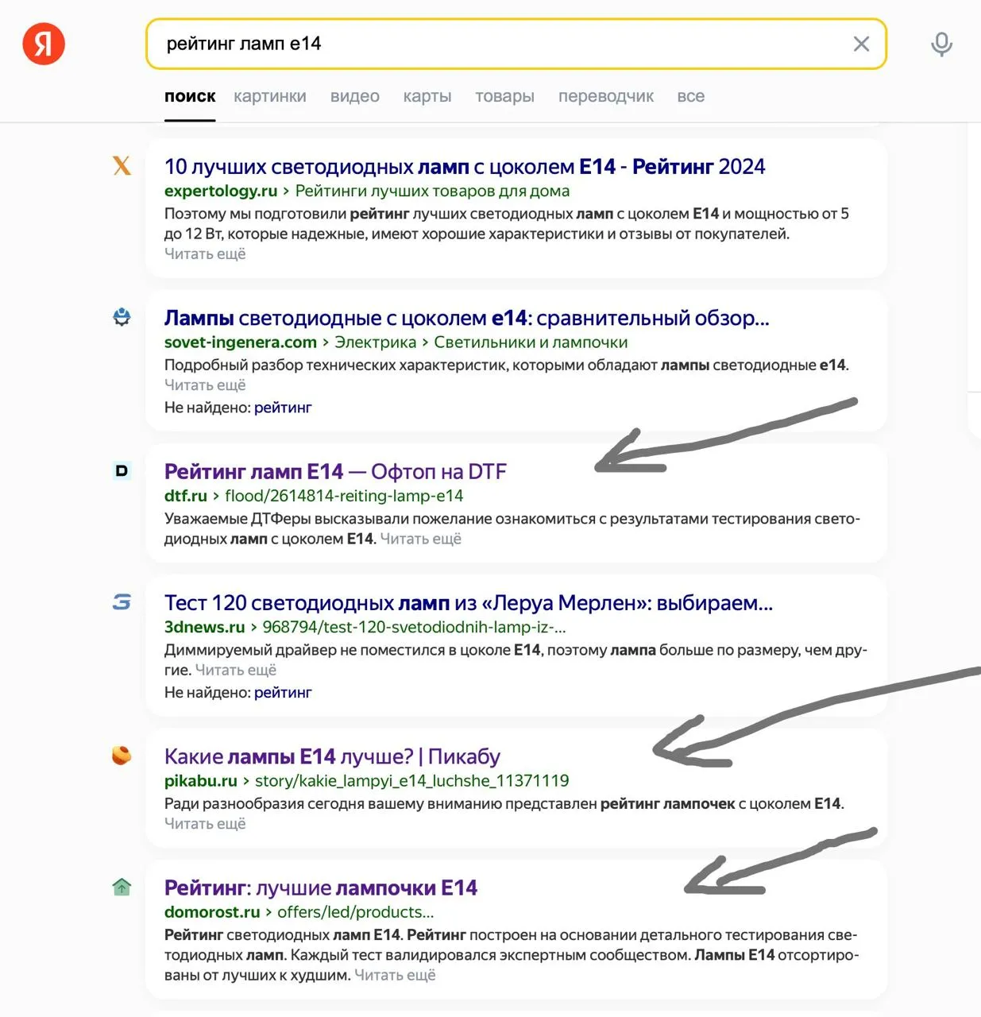Image resolution: width=981 pixels, height=1017 pixels.
Task: Expand Читать ещё under expertology result
Action: [205, 254]
